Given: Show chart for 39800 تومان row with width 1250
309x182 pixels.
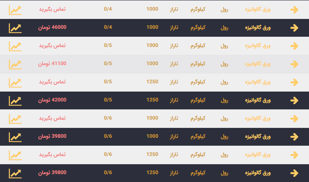Looking at the screenshot, I should tap(15, 173).
